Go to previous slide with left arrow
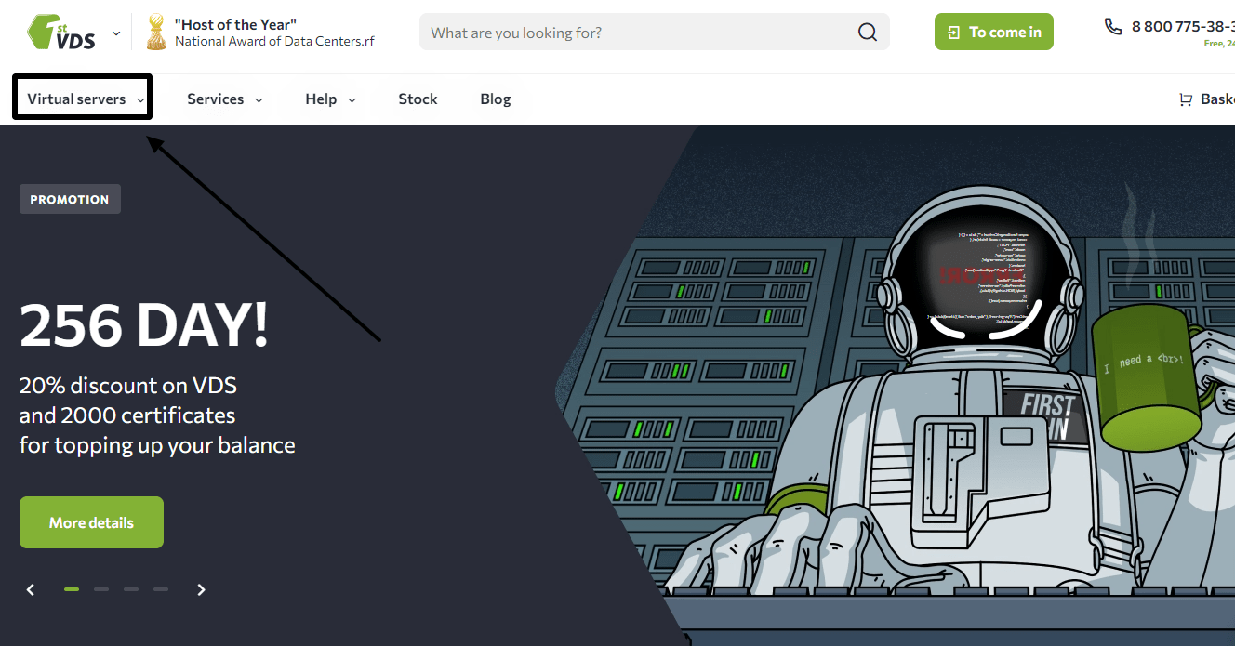This screenshot has width=1235, height=646. 31,589
